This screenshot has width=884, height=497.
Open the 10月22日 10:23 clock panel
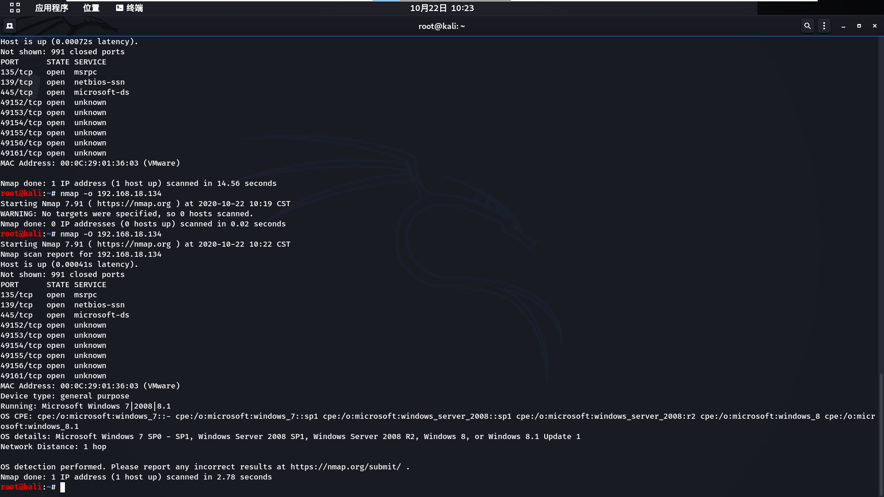coord(442,8)
